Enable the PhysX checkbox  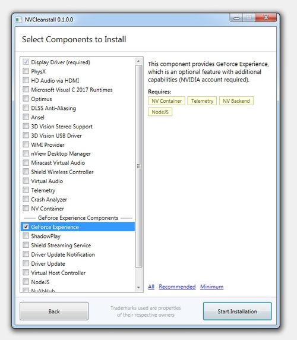(26, 71)
